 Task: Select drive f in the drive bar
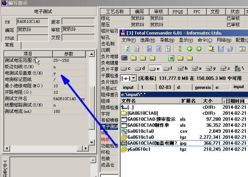(x=168, y=69)
